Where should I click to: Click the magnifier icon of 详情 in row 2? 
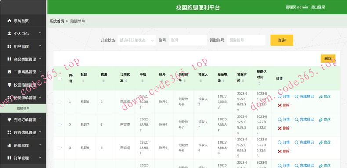coord(280,119)
